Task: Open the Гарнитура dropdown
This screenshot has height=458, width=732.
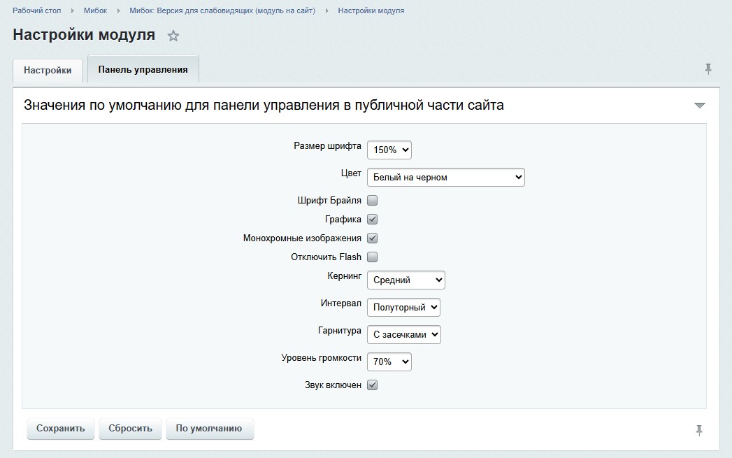Action: (406, 334)
